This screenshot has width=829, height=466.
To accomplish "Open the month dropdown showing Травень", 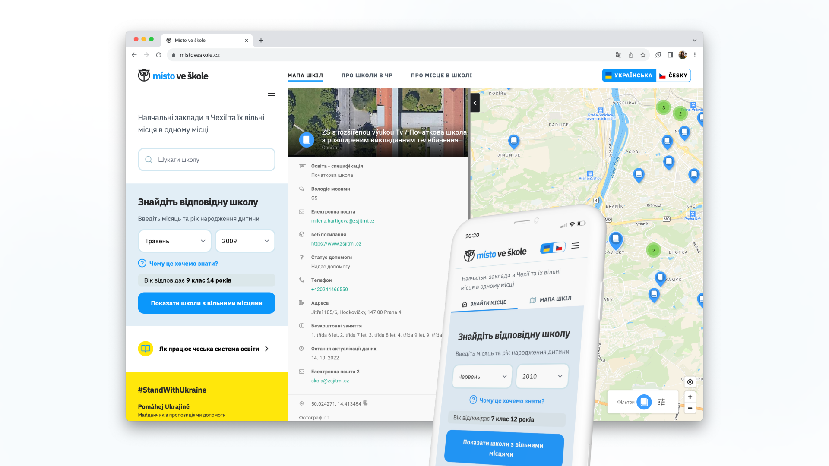I will click(175, 241).
